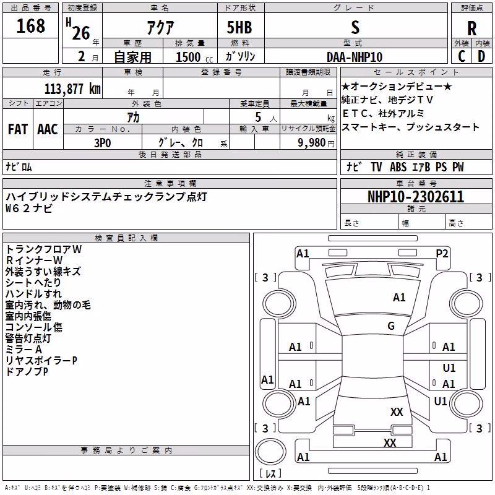Screen dimensions: 495x495
Task: Click the mileage 113,877 km
Action: click(72, 89)
